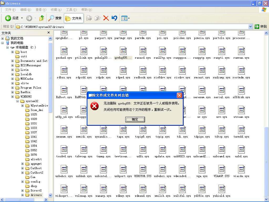Click the red X delete toolbar icon
The width and height of the screenshot is (269, 202).
106,18
